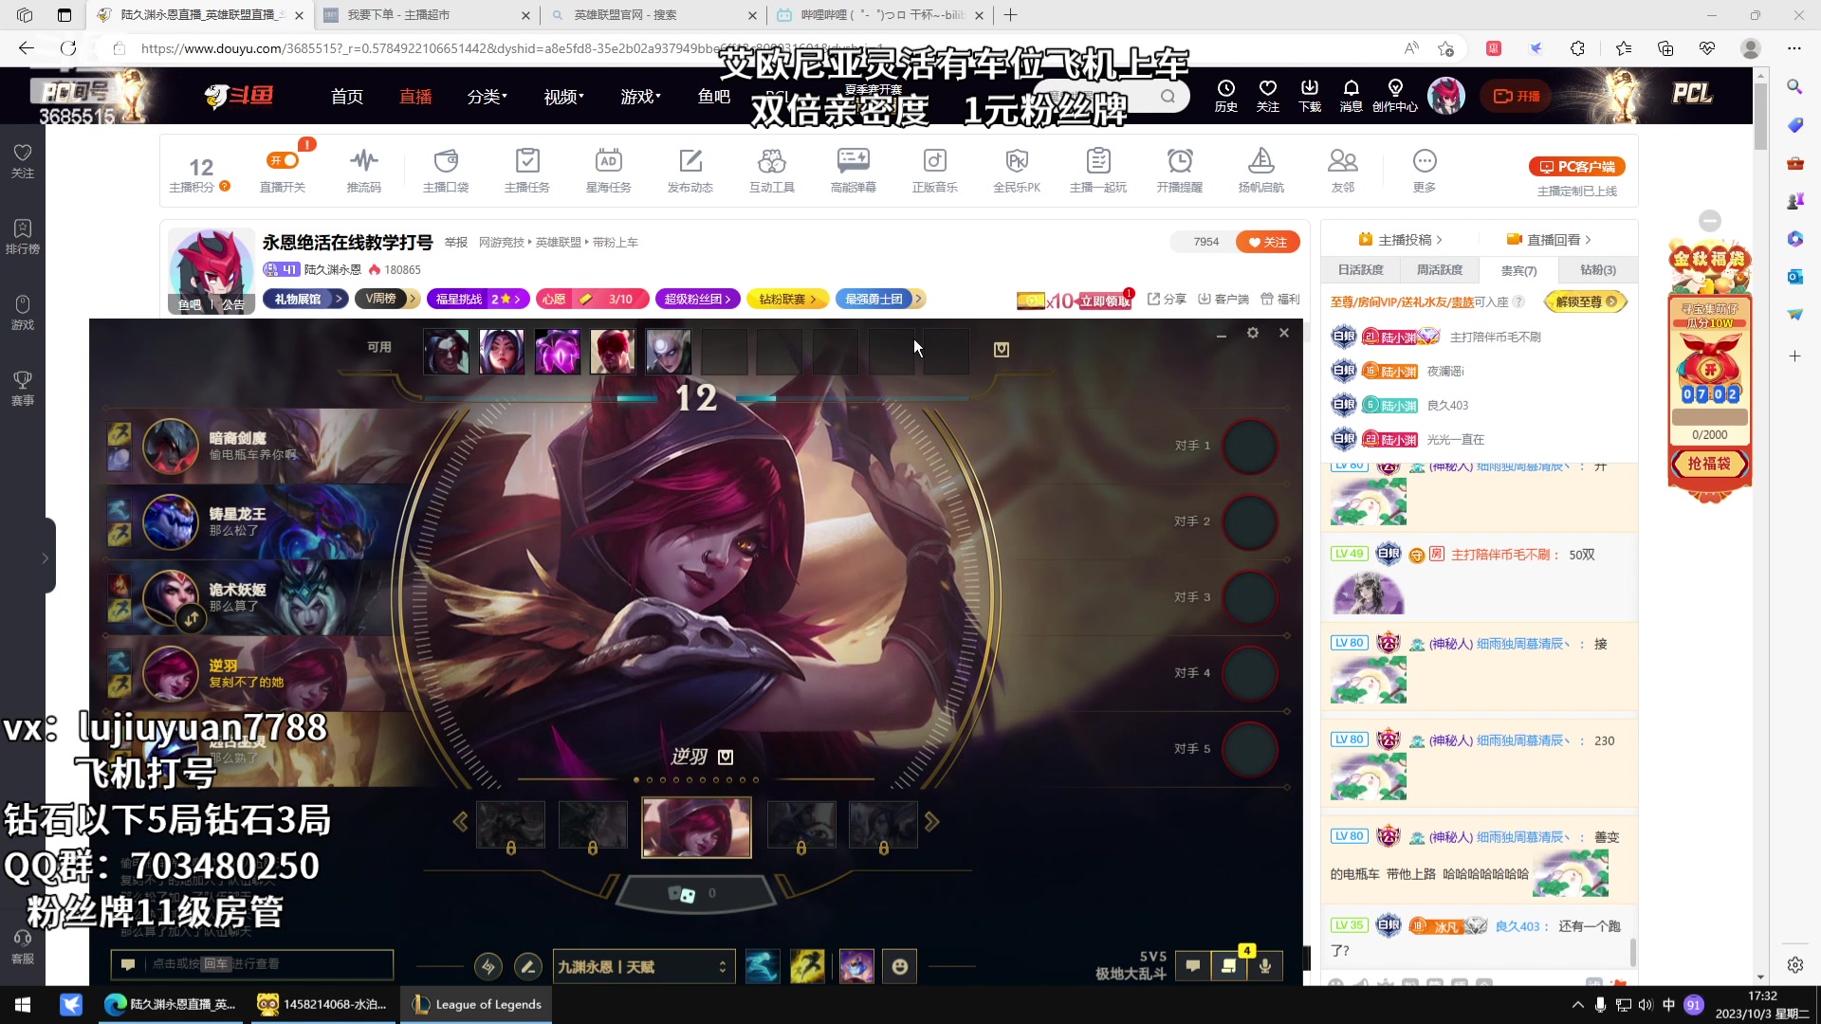Expand the left sidebar collapse arrow
The height and width of the screenshot is (1024, 1821).
(45, 558)
